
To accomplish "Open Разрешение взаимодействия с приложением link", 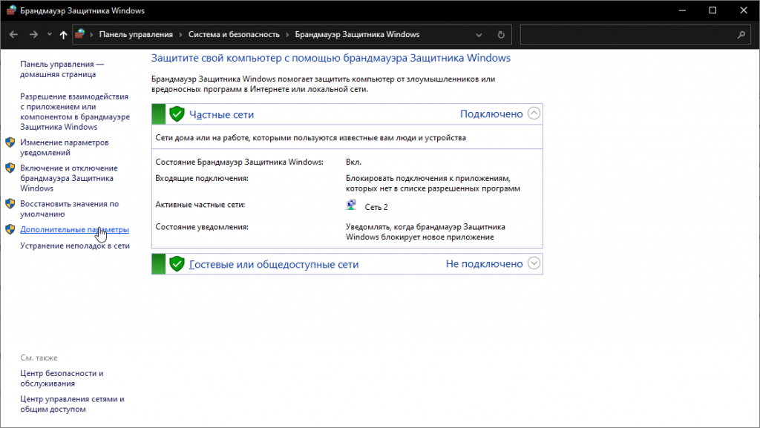I will (x=75, y=112).
